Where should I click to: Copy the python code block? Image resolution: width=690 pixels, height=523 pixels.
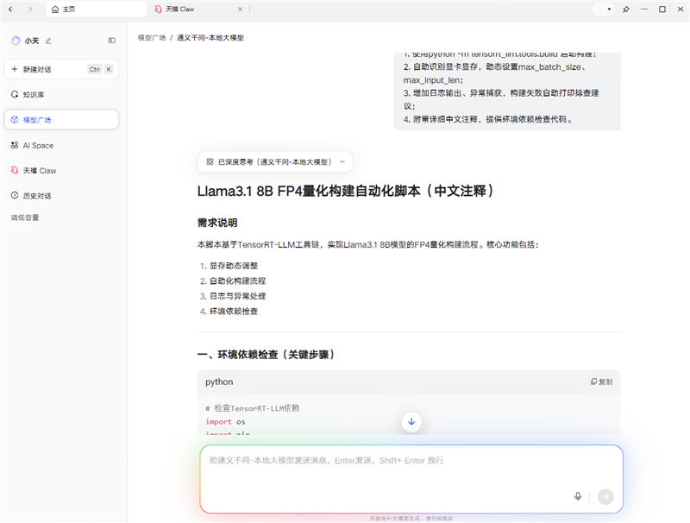tap(601, 381)
